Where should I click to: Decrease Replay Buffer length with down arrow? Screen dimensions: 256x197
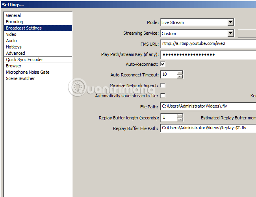(x=180, y=119)
